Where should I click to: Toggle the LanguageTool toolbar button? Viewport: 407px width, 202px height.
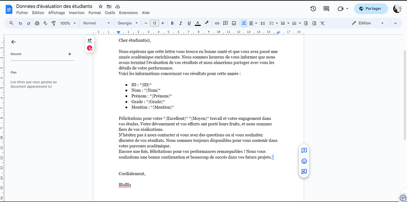244,23
